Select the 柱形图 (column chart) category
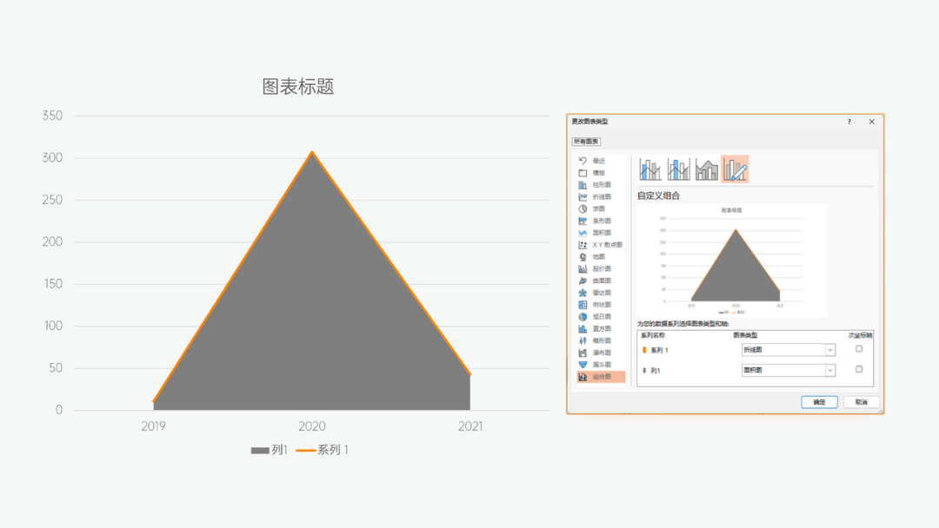Screen dimensions: 939x528 coord(598,185)
